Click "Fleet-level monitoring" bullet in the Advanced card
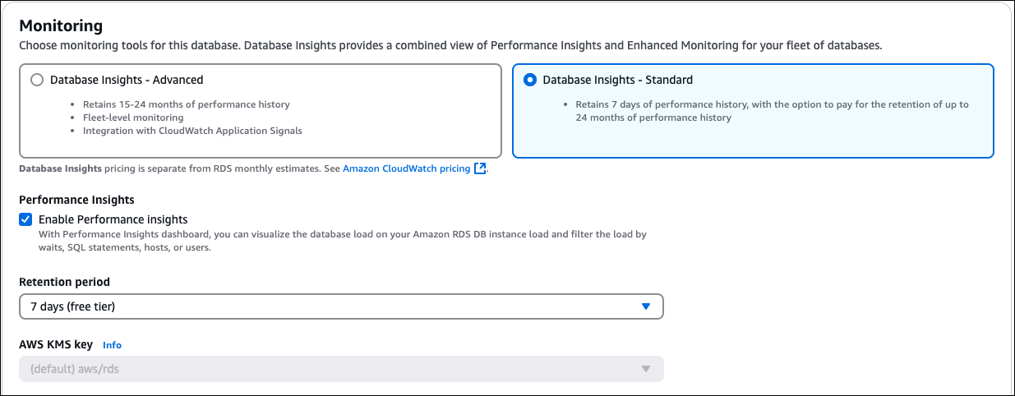The height and width of the screenshot is (396, 1015). click(132, 117)
